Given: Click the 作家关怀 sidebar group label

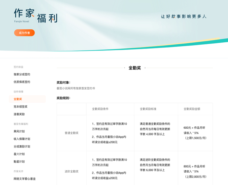Looking at the screenshot, I should coord(19,171).
